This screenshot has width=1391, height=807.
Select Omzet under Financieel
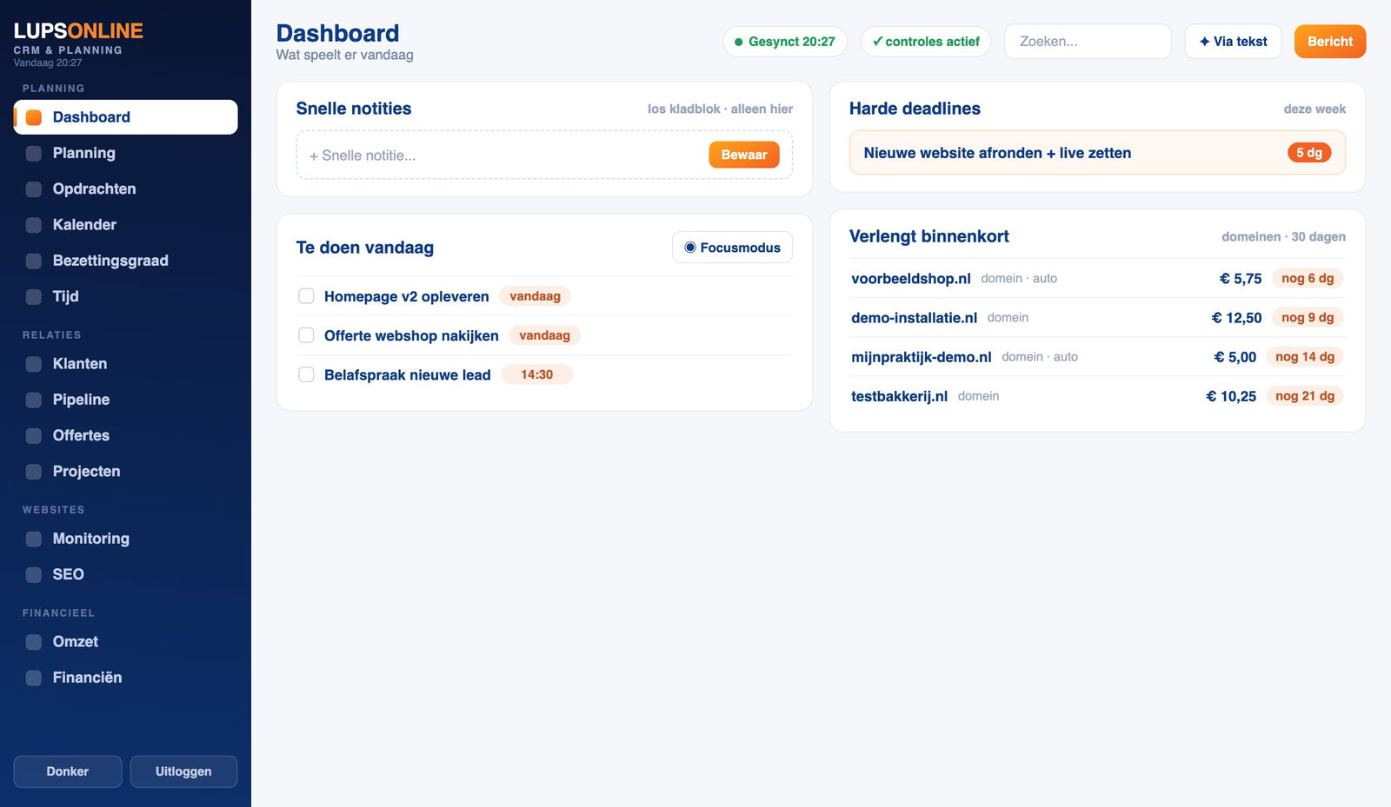coord(125,642)
